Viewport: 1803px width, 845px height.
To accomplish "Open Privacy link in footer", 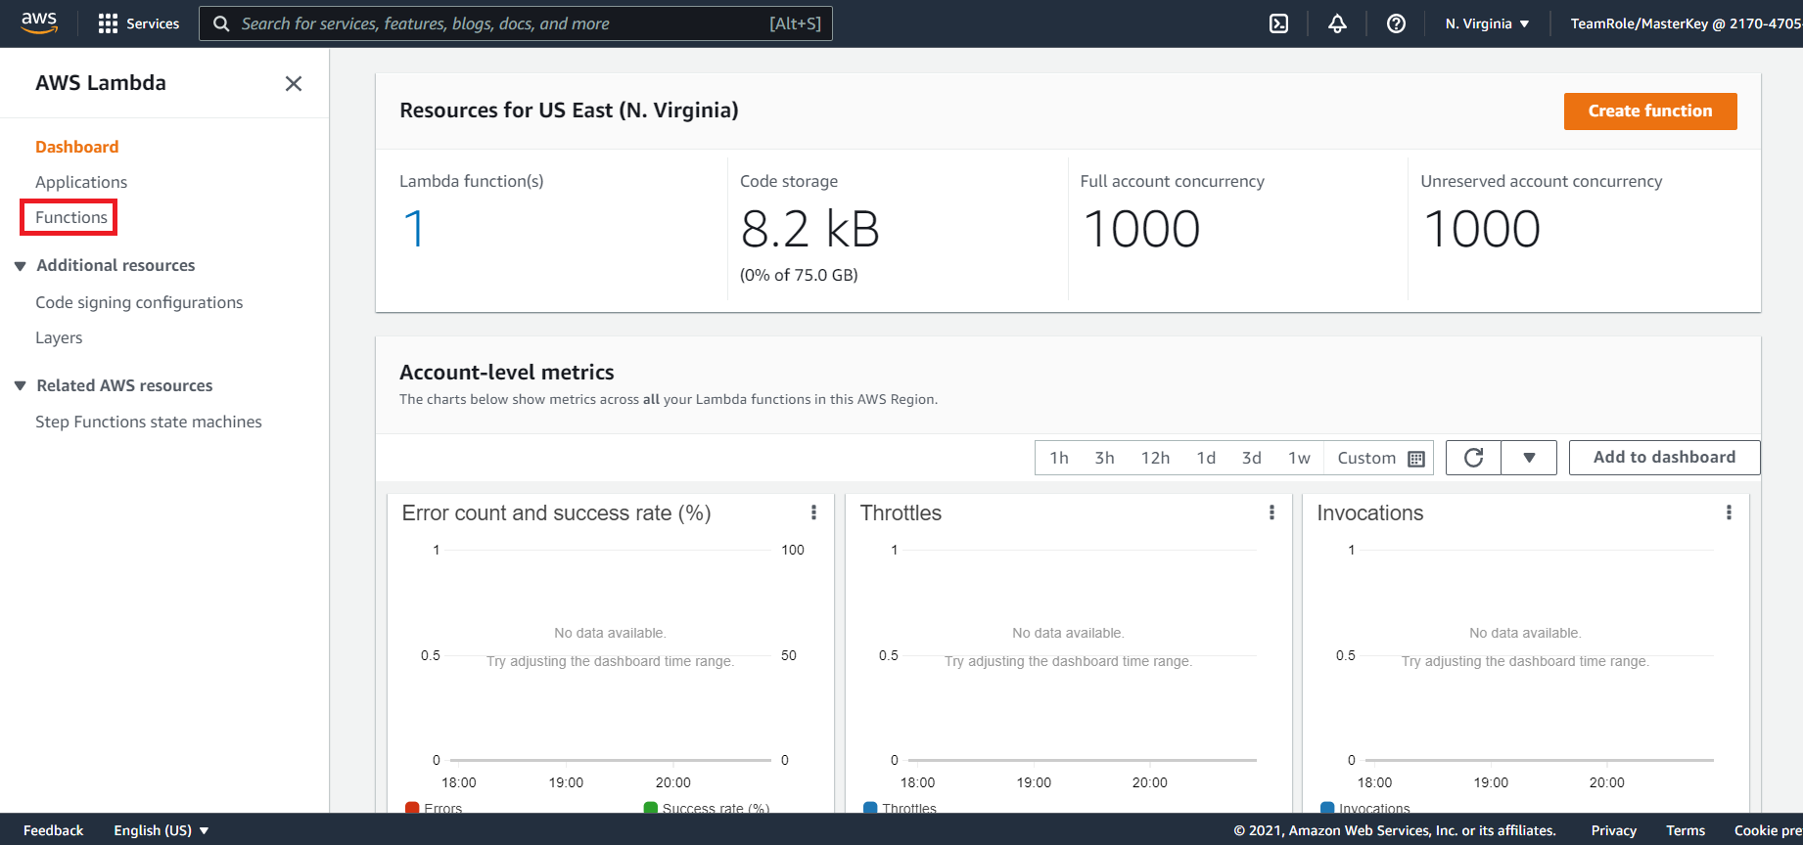I will (1614, 830).
